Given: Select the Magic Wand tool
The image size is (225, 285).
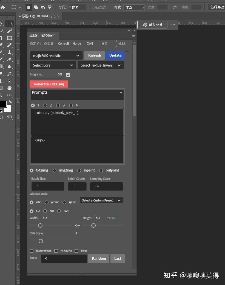Looking at the screenshot, I should (10, 31).
